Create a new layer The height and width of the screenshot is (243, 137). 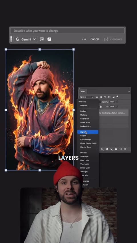(x=120, y=149)
